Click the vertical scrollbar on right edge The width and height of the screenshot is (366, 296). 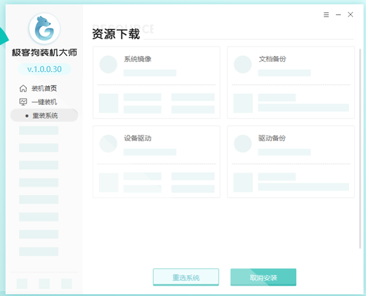(x=360, y=149)
